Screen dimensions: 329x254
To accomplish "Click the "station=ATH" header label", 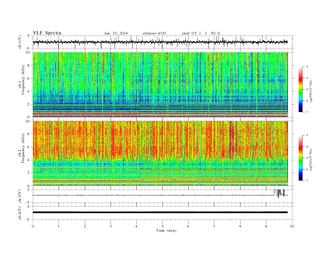I will (154, 33).
